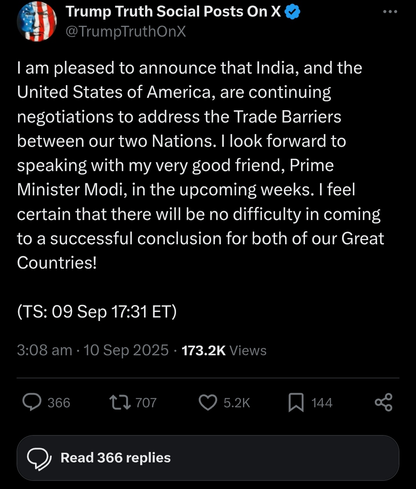Open the three-dot more options menu
This screenshot has height=489, width=416.
(x=390, y=12)
